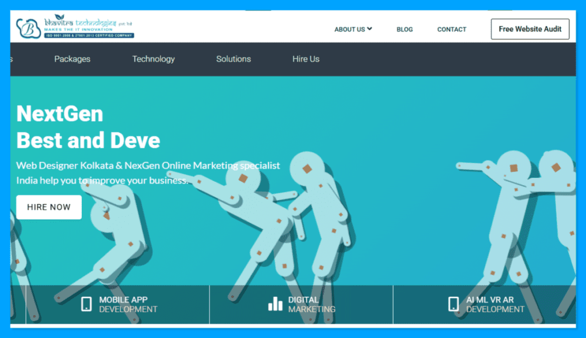Select the Mobile App Development text

pos(128,304)
